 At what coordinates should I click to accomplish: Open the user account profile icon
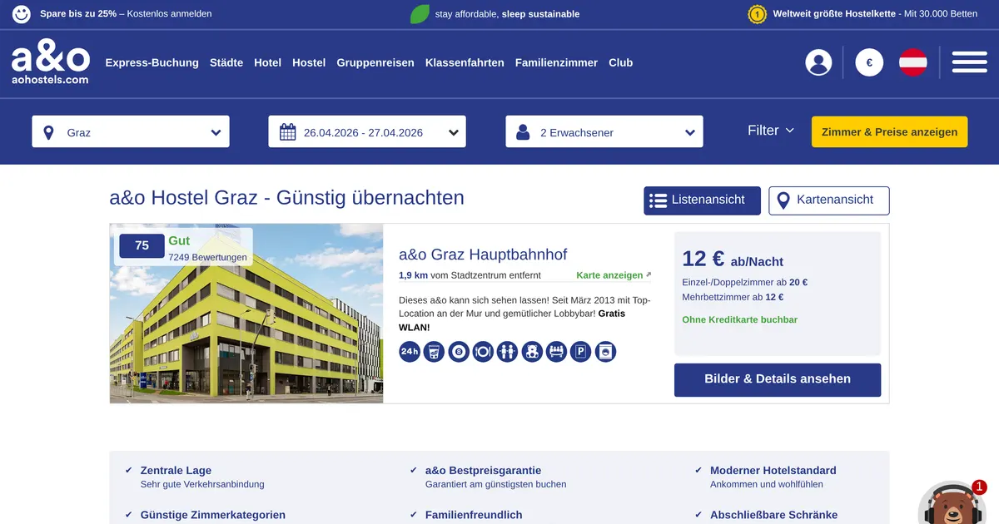pyautogui.click(x=818, y=62)
